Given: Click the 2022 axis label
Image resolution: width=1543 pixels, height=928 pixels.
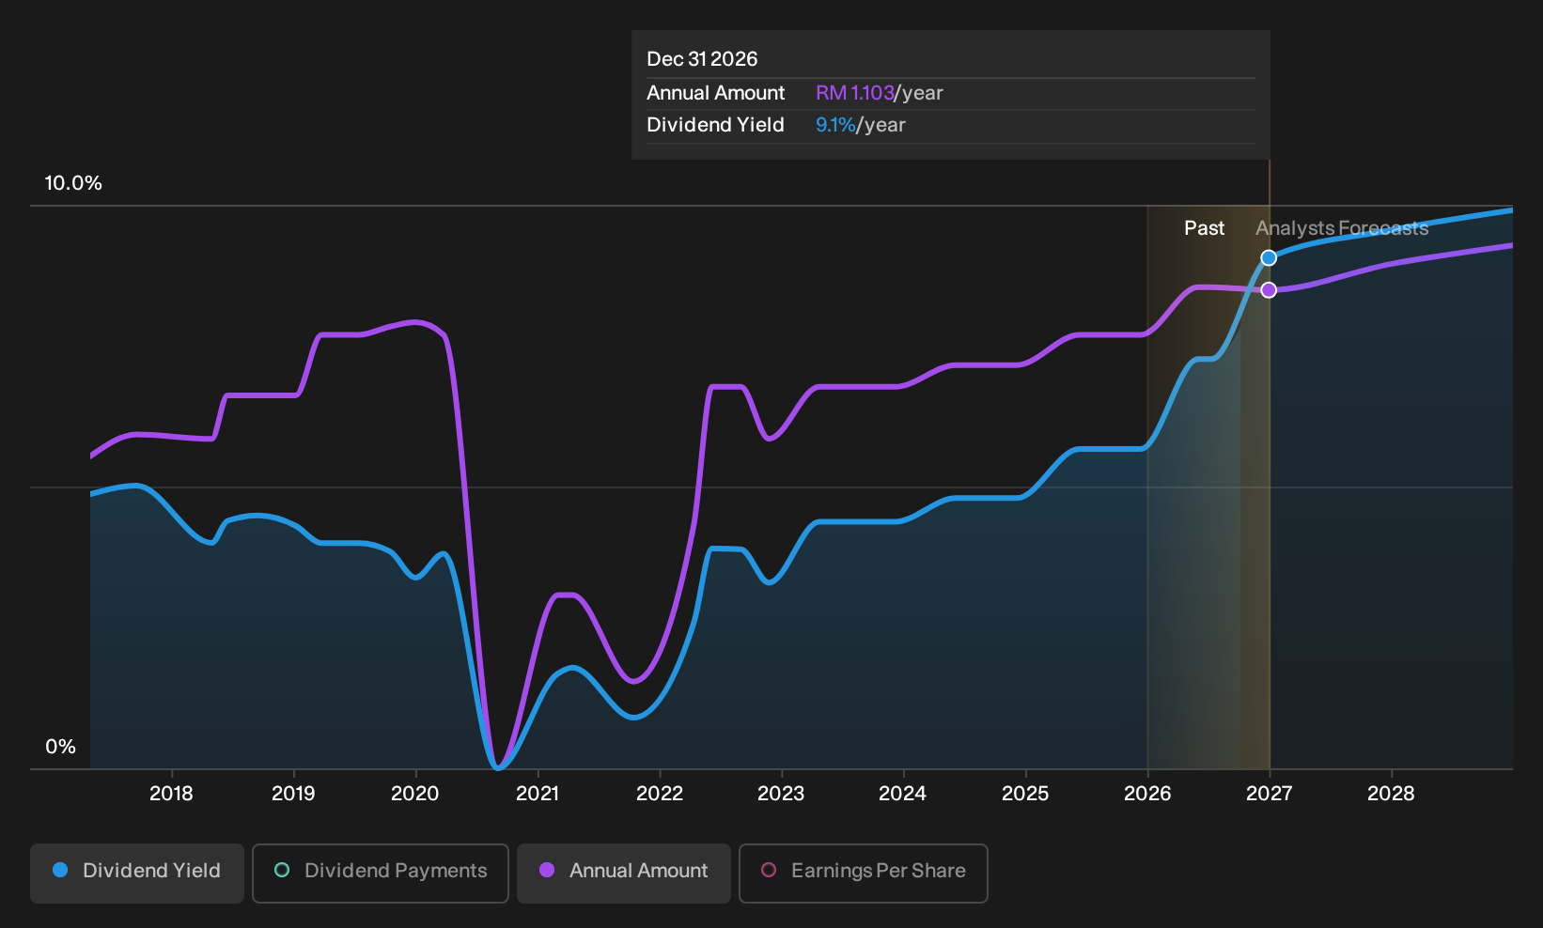Looking at the screenshot, I should (660, 794).
